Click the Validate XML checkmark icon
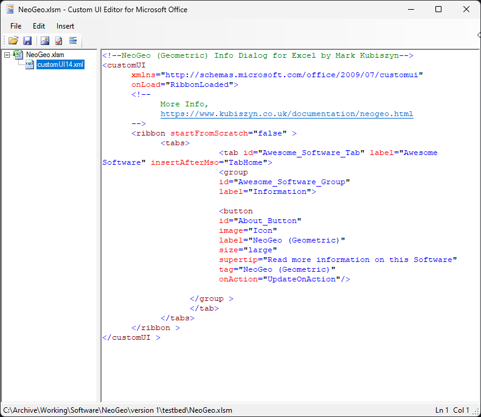Screen dimensions: 481x417 tap(59, 41)
